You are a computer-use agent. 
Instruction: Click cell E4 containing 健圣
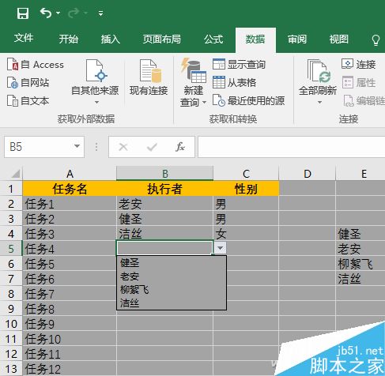360,234
